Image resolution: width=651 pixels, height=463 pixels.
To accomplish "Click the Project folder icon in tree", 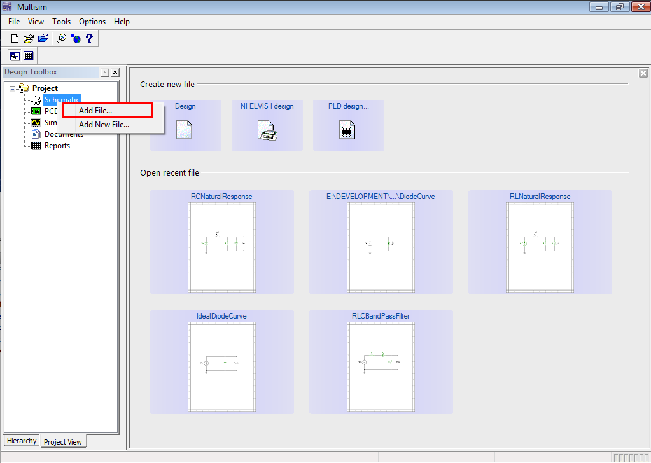I will click(x=24, y=88).
